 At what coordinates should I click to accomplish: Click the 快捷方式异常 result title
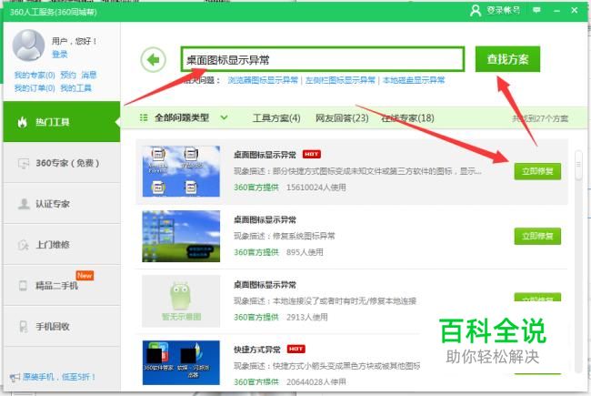tap(257, 350)
